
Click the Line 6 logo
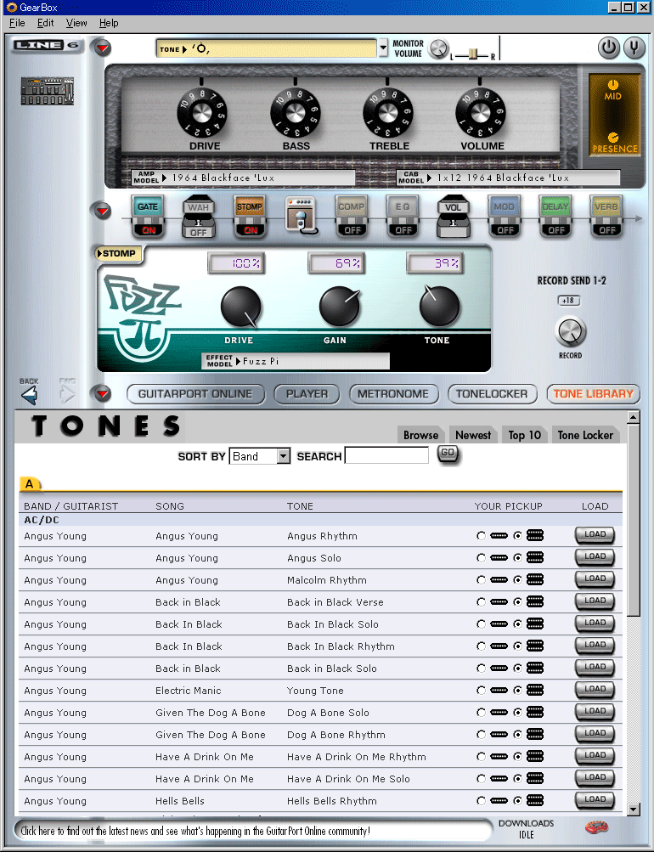(46, 45)
